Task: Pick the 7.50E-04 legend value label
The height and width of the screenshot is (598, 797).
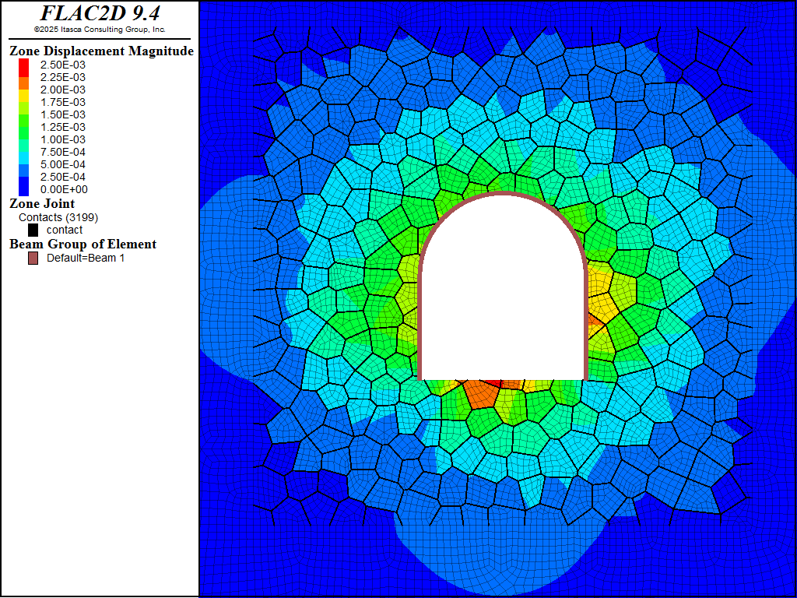Action: [63, 152]
